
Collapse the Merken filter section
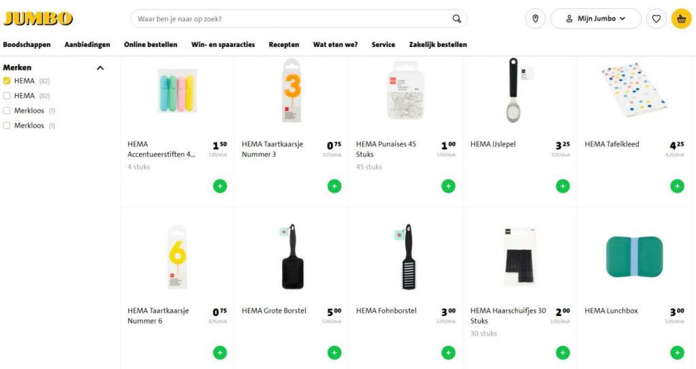click(101, 68)
